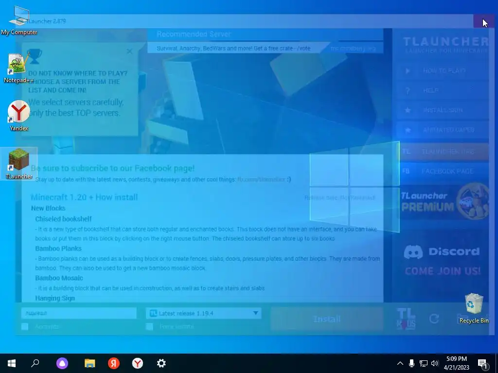Open taskbar search magnifier
Image resolution: width=498 pixels, height=373 pixels.
pos(35,363)
